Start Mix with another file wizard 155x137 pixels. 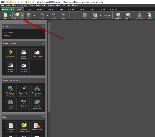coord(37,104)
